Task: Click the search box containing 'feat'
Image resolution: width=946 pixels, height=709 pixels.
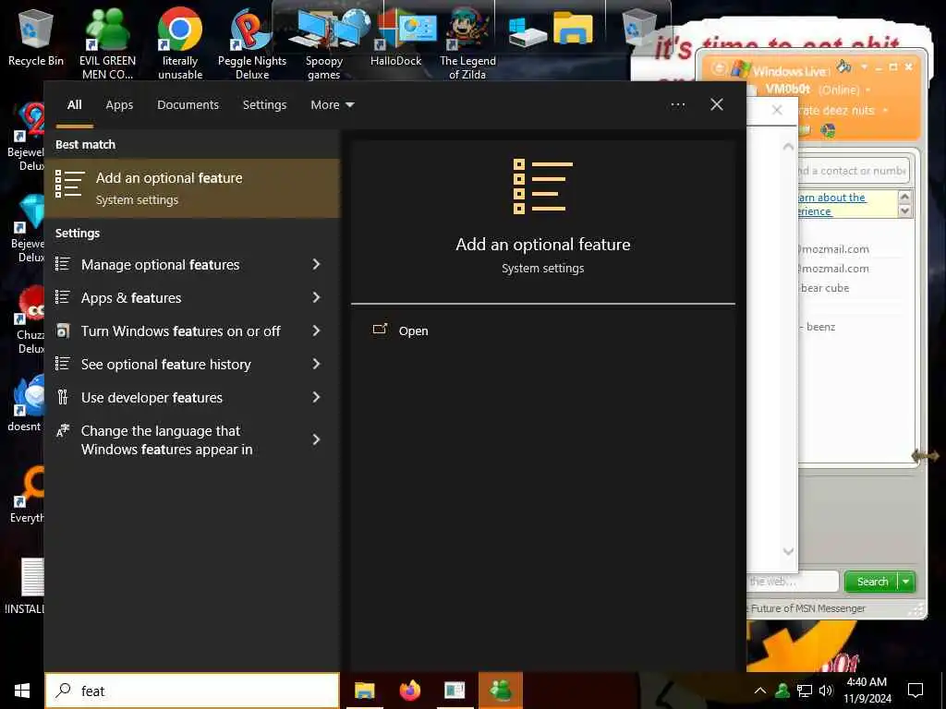Action: pos(192,691)
